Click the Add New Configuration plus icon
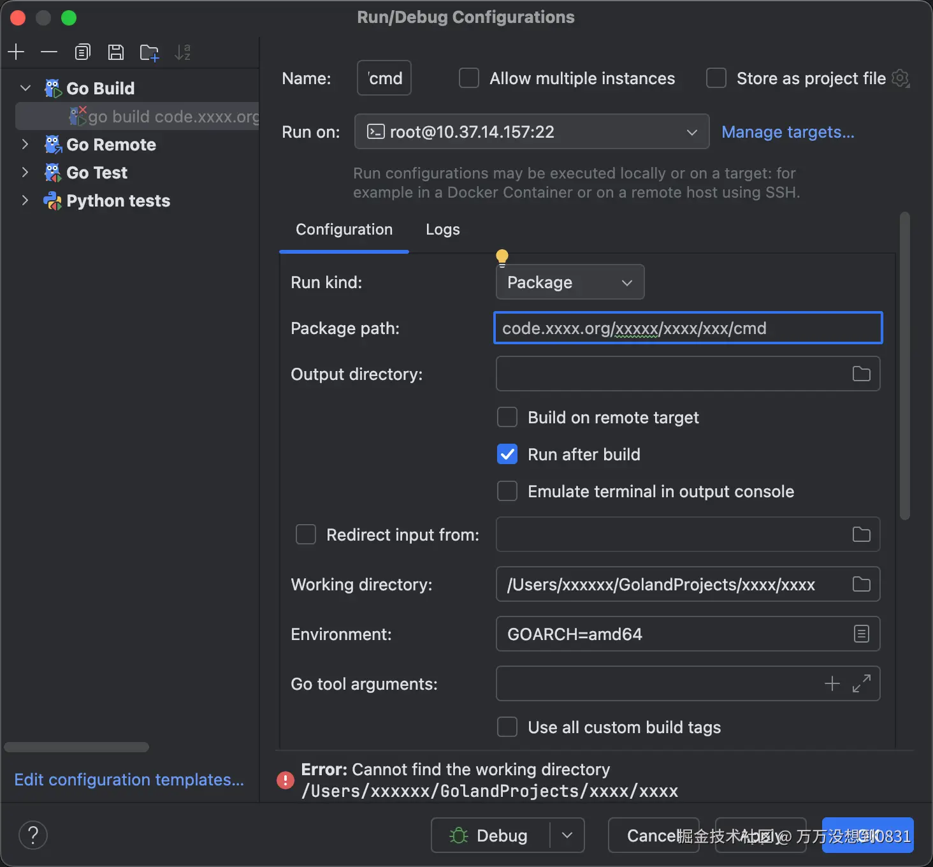The image size is (933, 867). 17,52
